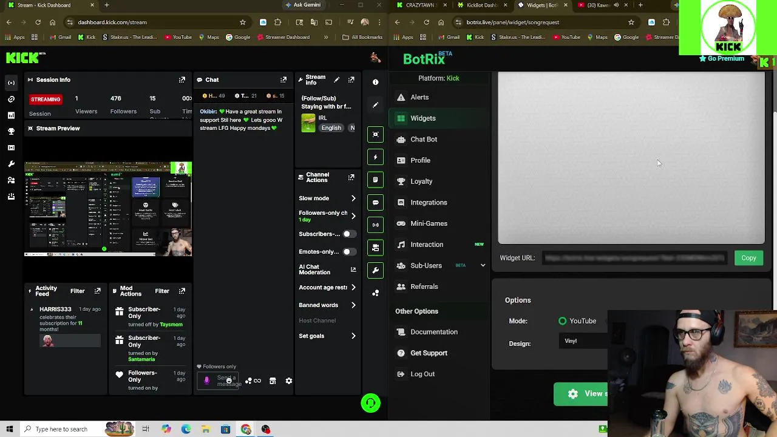The image size is (777, 437).
Task: Expand Followers-only chat options
Action: click(353, 216)
